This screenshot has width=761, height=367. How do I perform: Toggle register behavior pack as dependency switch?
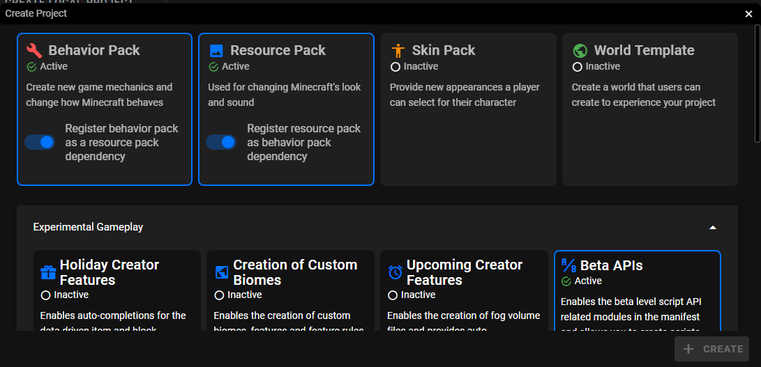(x=40, y=142)
